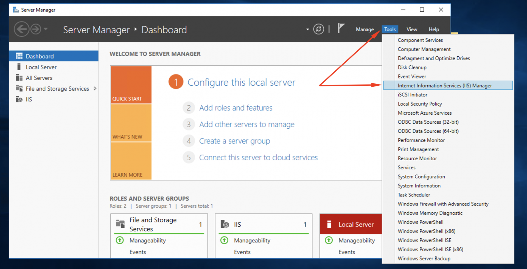Click the forward navigation arrow
Screen dimensions: 527x269
pyautogui.click(x=36, y=29)
